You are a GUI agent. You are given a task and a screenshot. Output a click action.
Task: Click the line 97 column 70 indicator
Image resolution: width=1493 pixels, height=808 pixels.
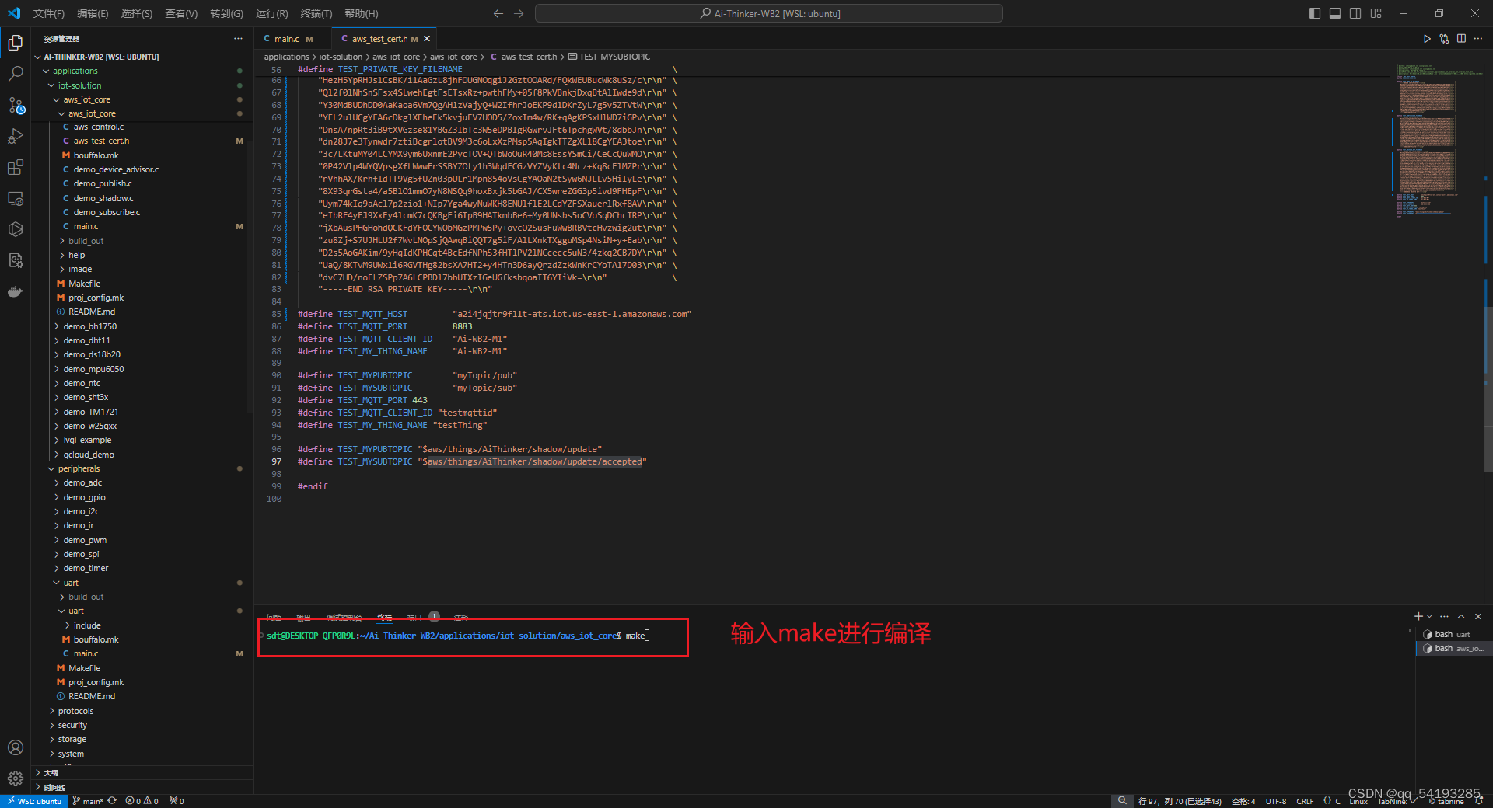coord(1180,801)
